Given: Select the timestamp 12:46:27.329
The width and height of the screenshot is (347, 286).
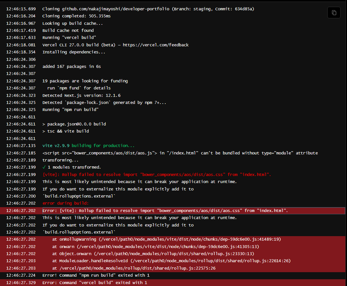Looking at the screenshot, I should 21,283.
